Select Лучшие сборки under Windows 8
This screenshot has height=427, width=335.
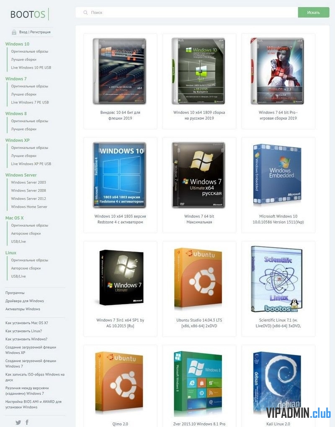(24, 129)
